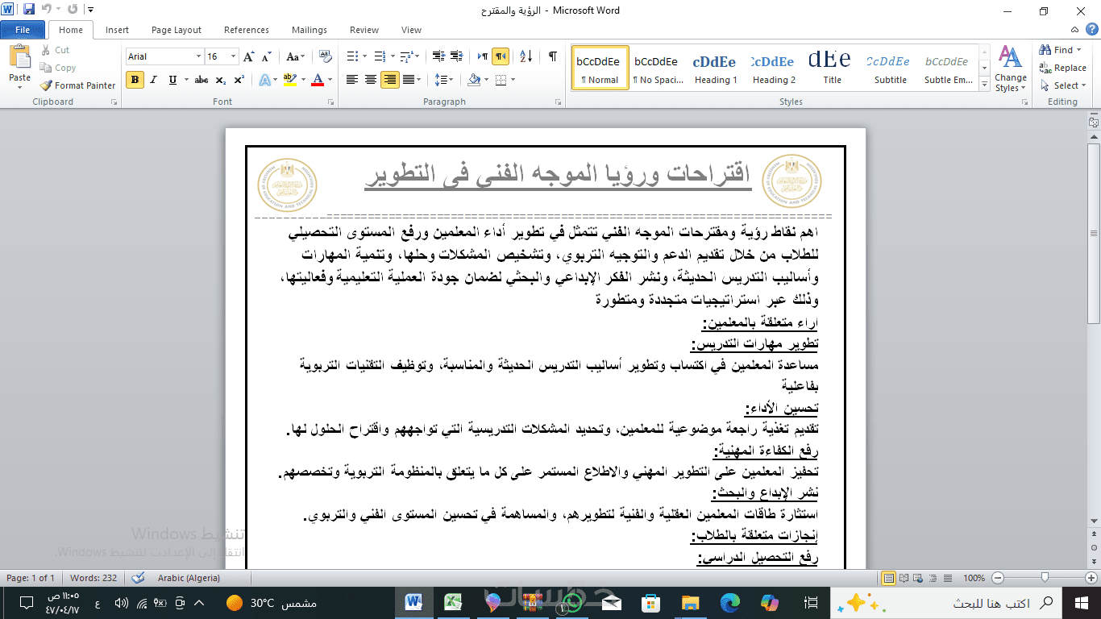
Task: Show paragraph marks with the pilcrow icon
Action: coord(552,56)
